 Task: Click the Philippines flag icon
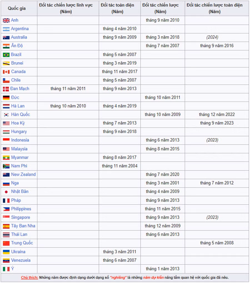[6, 209]
